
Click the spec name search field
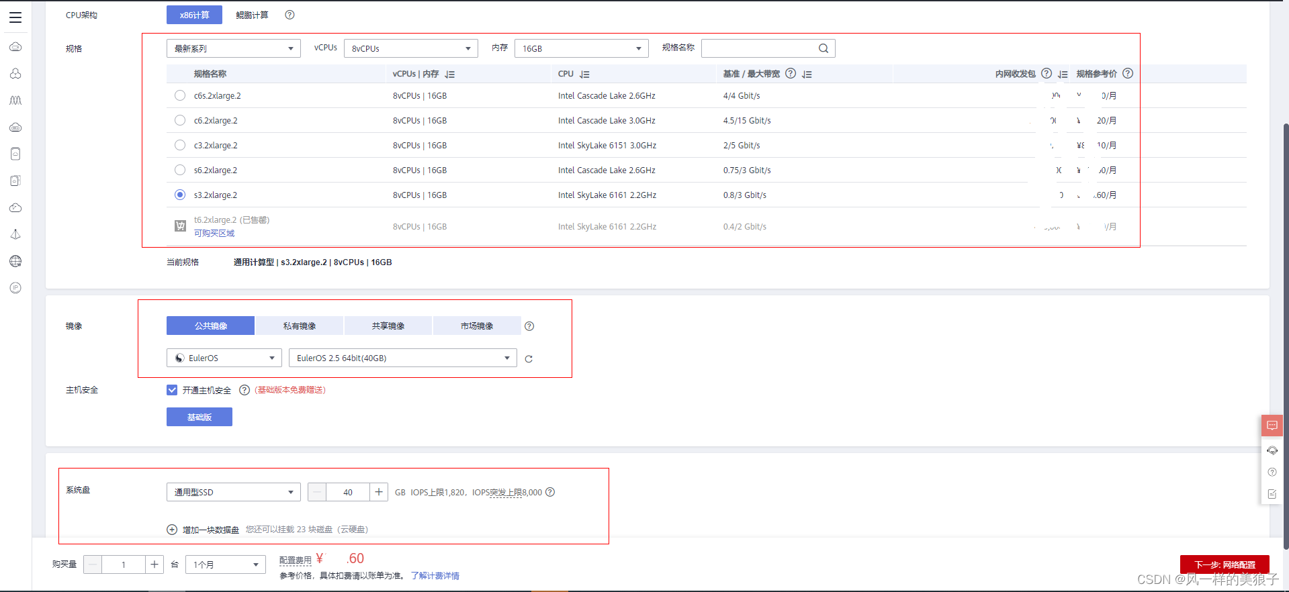click(768, 48)
